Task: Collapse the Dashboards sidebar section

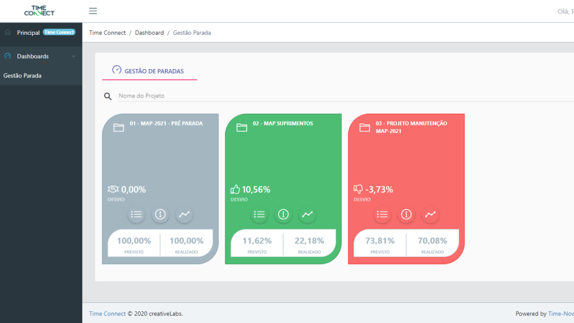Action: (x=73, y=56)
